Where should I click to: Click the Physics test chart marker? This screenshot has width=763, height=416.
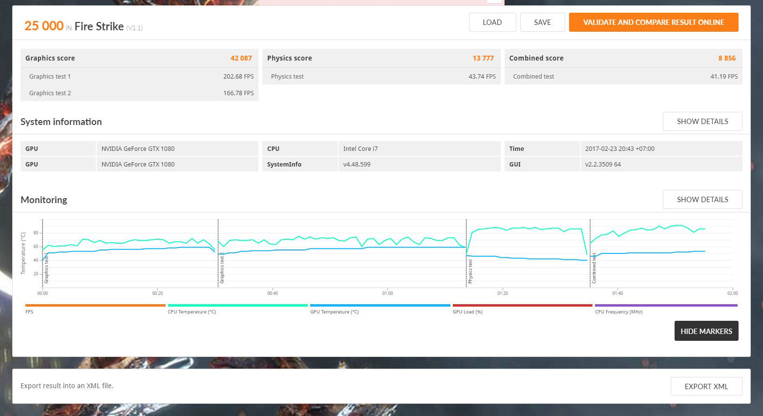click(470, 271)
